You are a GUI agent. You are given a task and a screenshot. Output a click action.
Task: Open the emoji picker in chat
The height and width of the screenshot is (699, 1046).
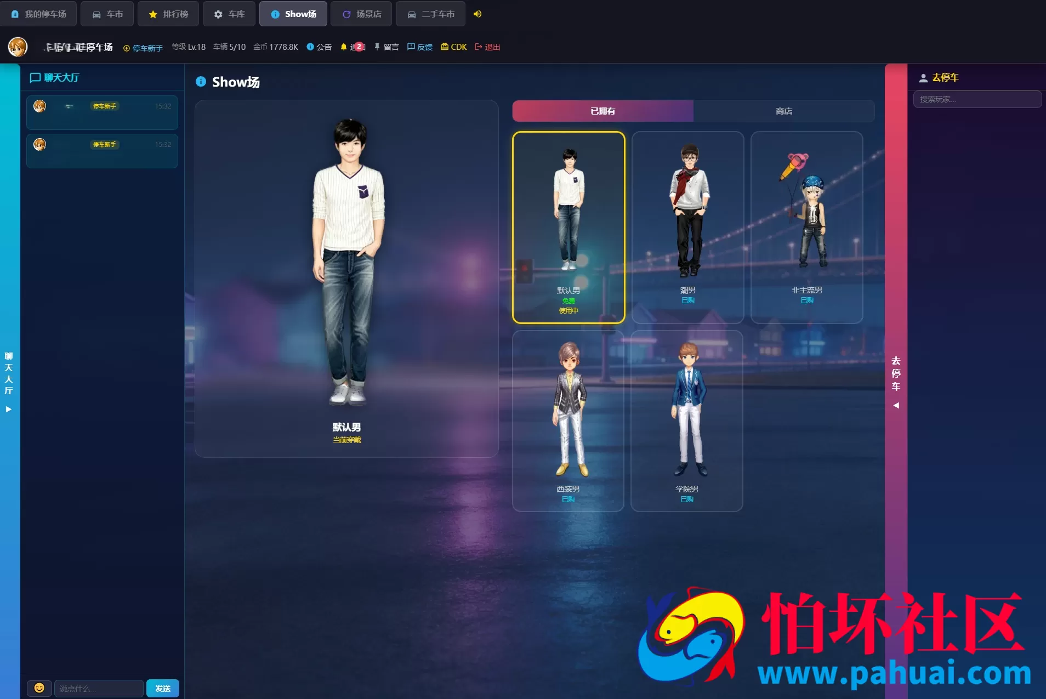point(39,688)
